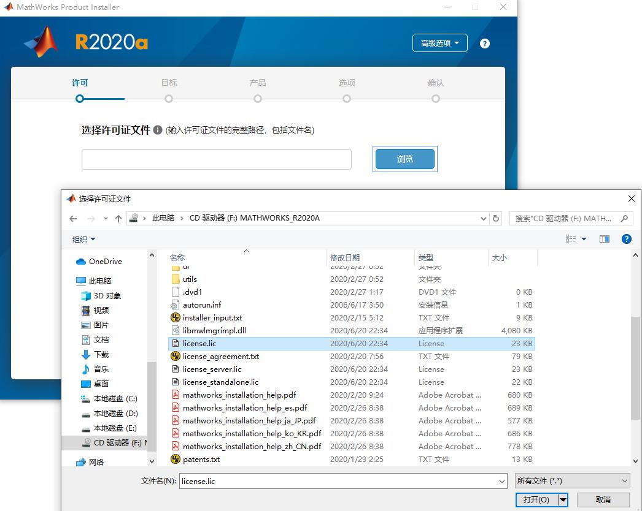Select the license_agreement.txt file icon
Image resolution: width=642 pixels, height=511 pixels.
[x=176, y=357]
